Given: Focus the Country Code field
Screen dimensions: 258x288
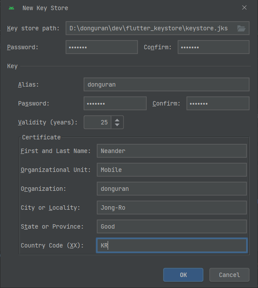Looking at the screenshot, I should point(172,245).
